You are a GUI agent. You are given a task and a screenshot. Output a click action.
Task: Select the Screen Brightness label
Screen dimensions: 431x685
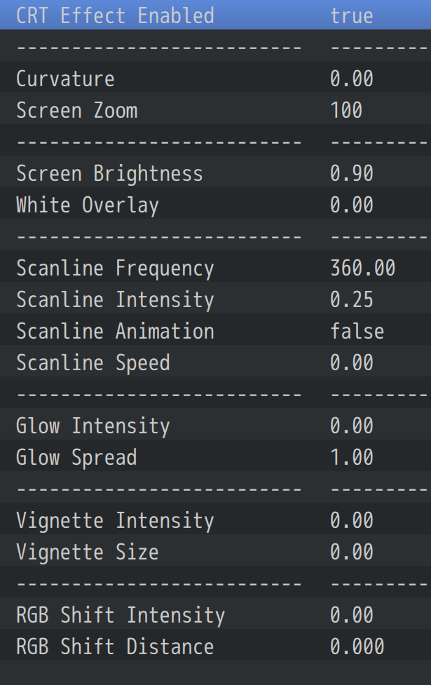click(x=109, y=173)
